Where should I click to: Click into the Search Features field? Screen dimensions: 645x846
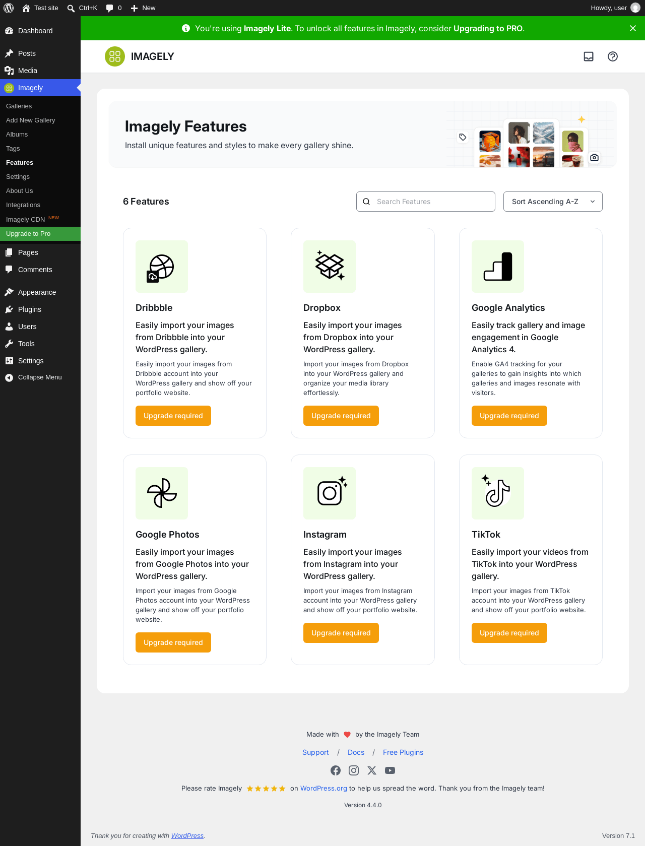(426, 202)
